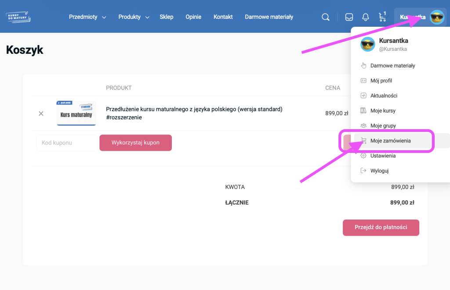Image resolution: width=450 pixels, height=290 pixels.
Task: Focus the Kod kuponu input field
Action: (66, 143)
